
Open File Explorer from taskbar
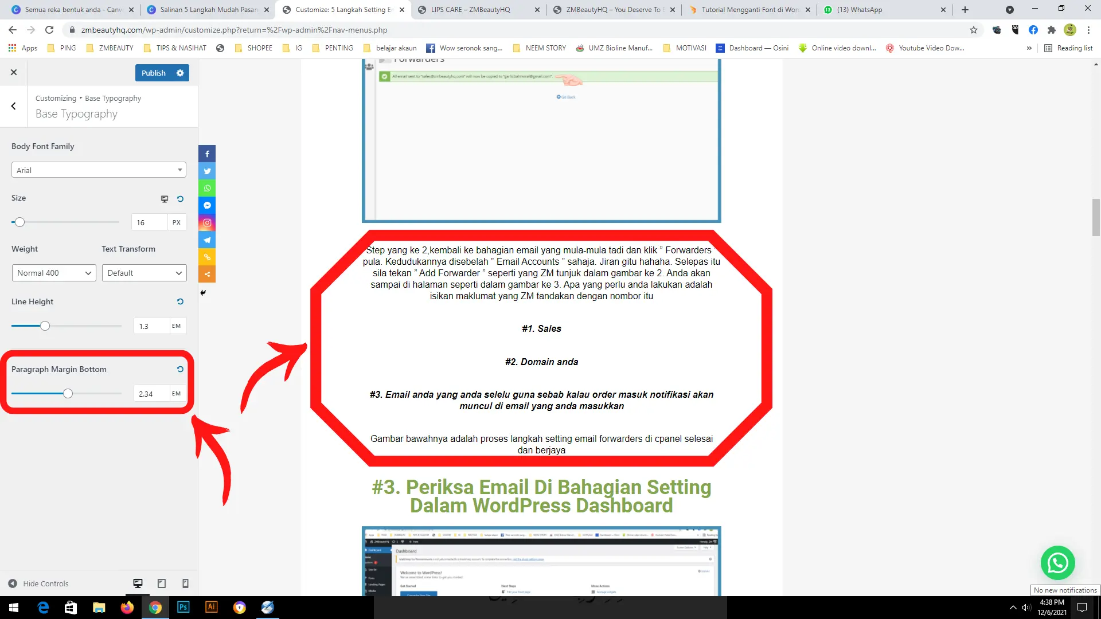99,608
